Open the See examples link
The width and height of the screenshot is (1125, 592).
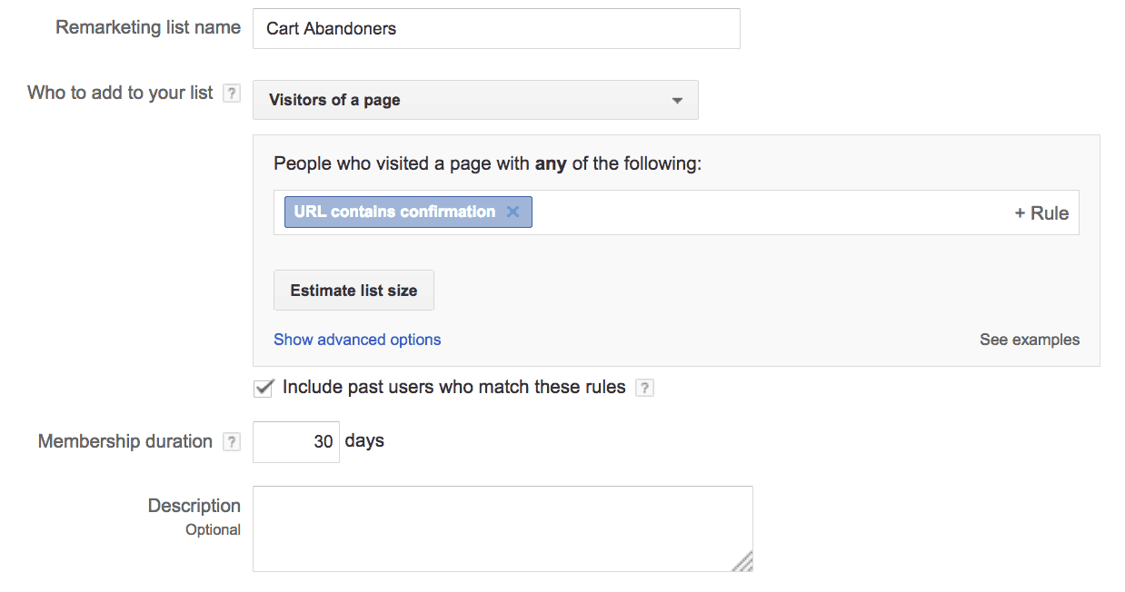(1030, 340)
